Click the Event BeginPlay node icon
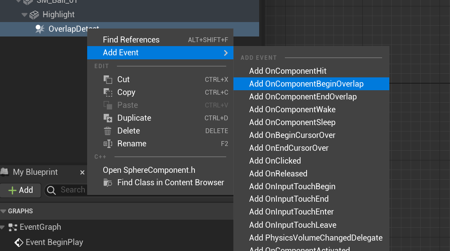The width and height of the screenshot is (450, 251). click(x=19, y=242)
